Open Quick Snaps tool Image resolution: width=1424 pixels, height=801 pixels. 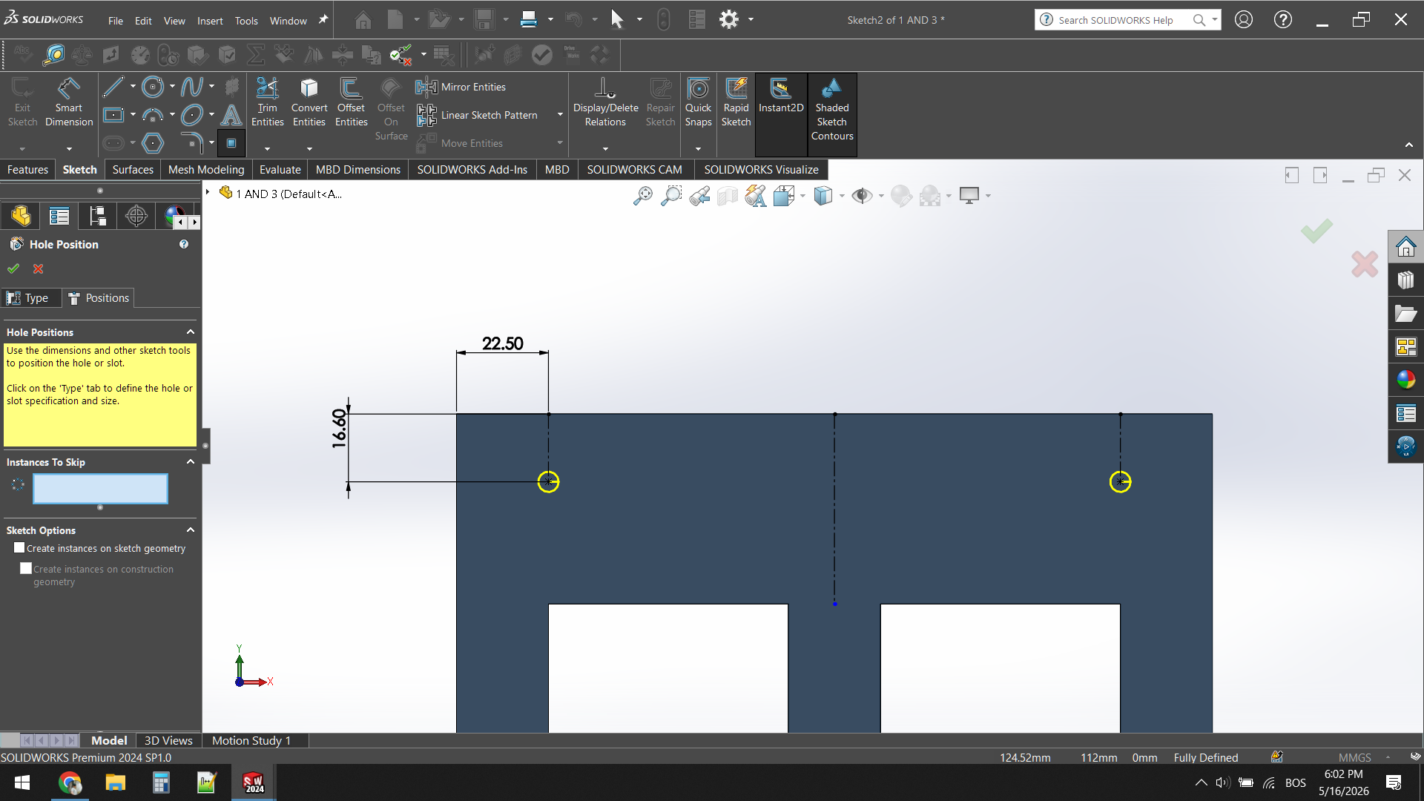[698, 102]
